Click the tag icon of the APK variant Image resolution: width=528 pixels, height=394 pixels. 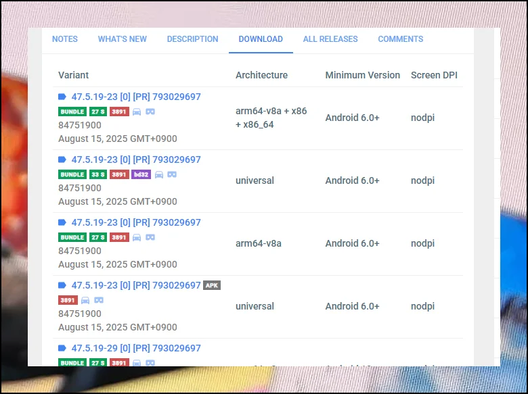pos(62,285)
